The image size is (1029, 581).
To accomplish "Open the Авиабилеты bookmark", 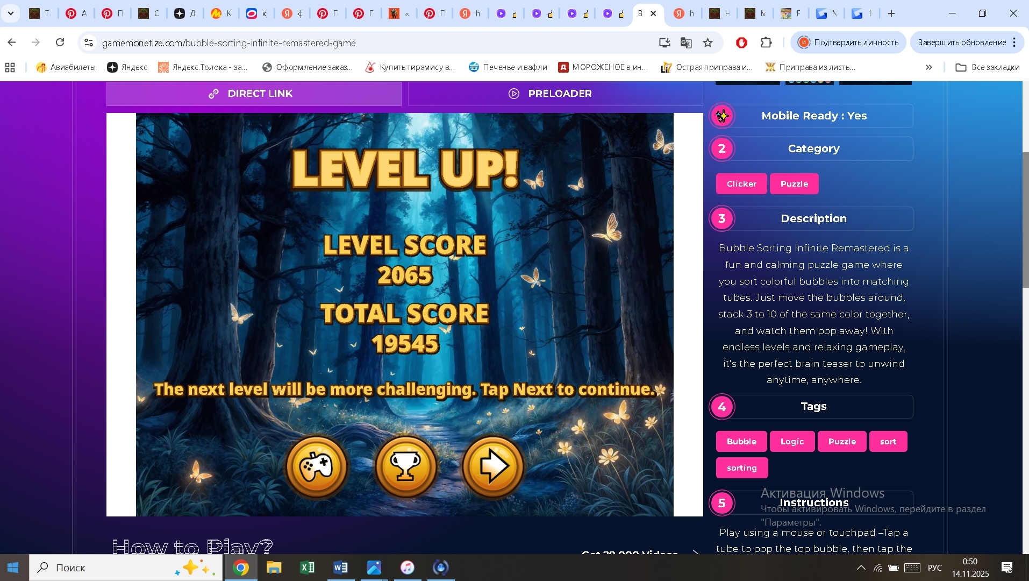I will coord(66,67).
